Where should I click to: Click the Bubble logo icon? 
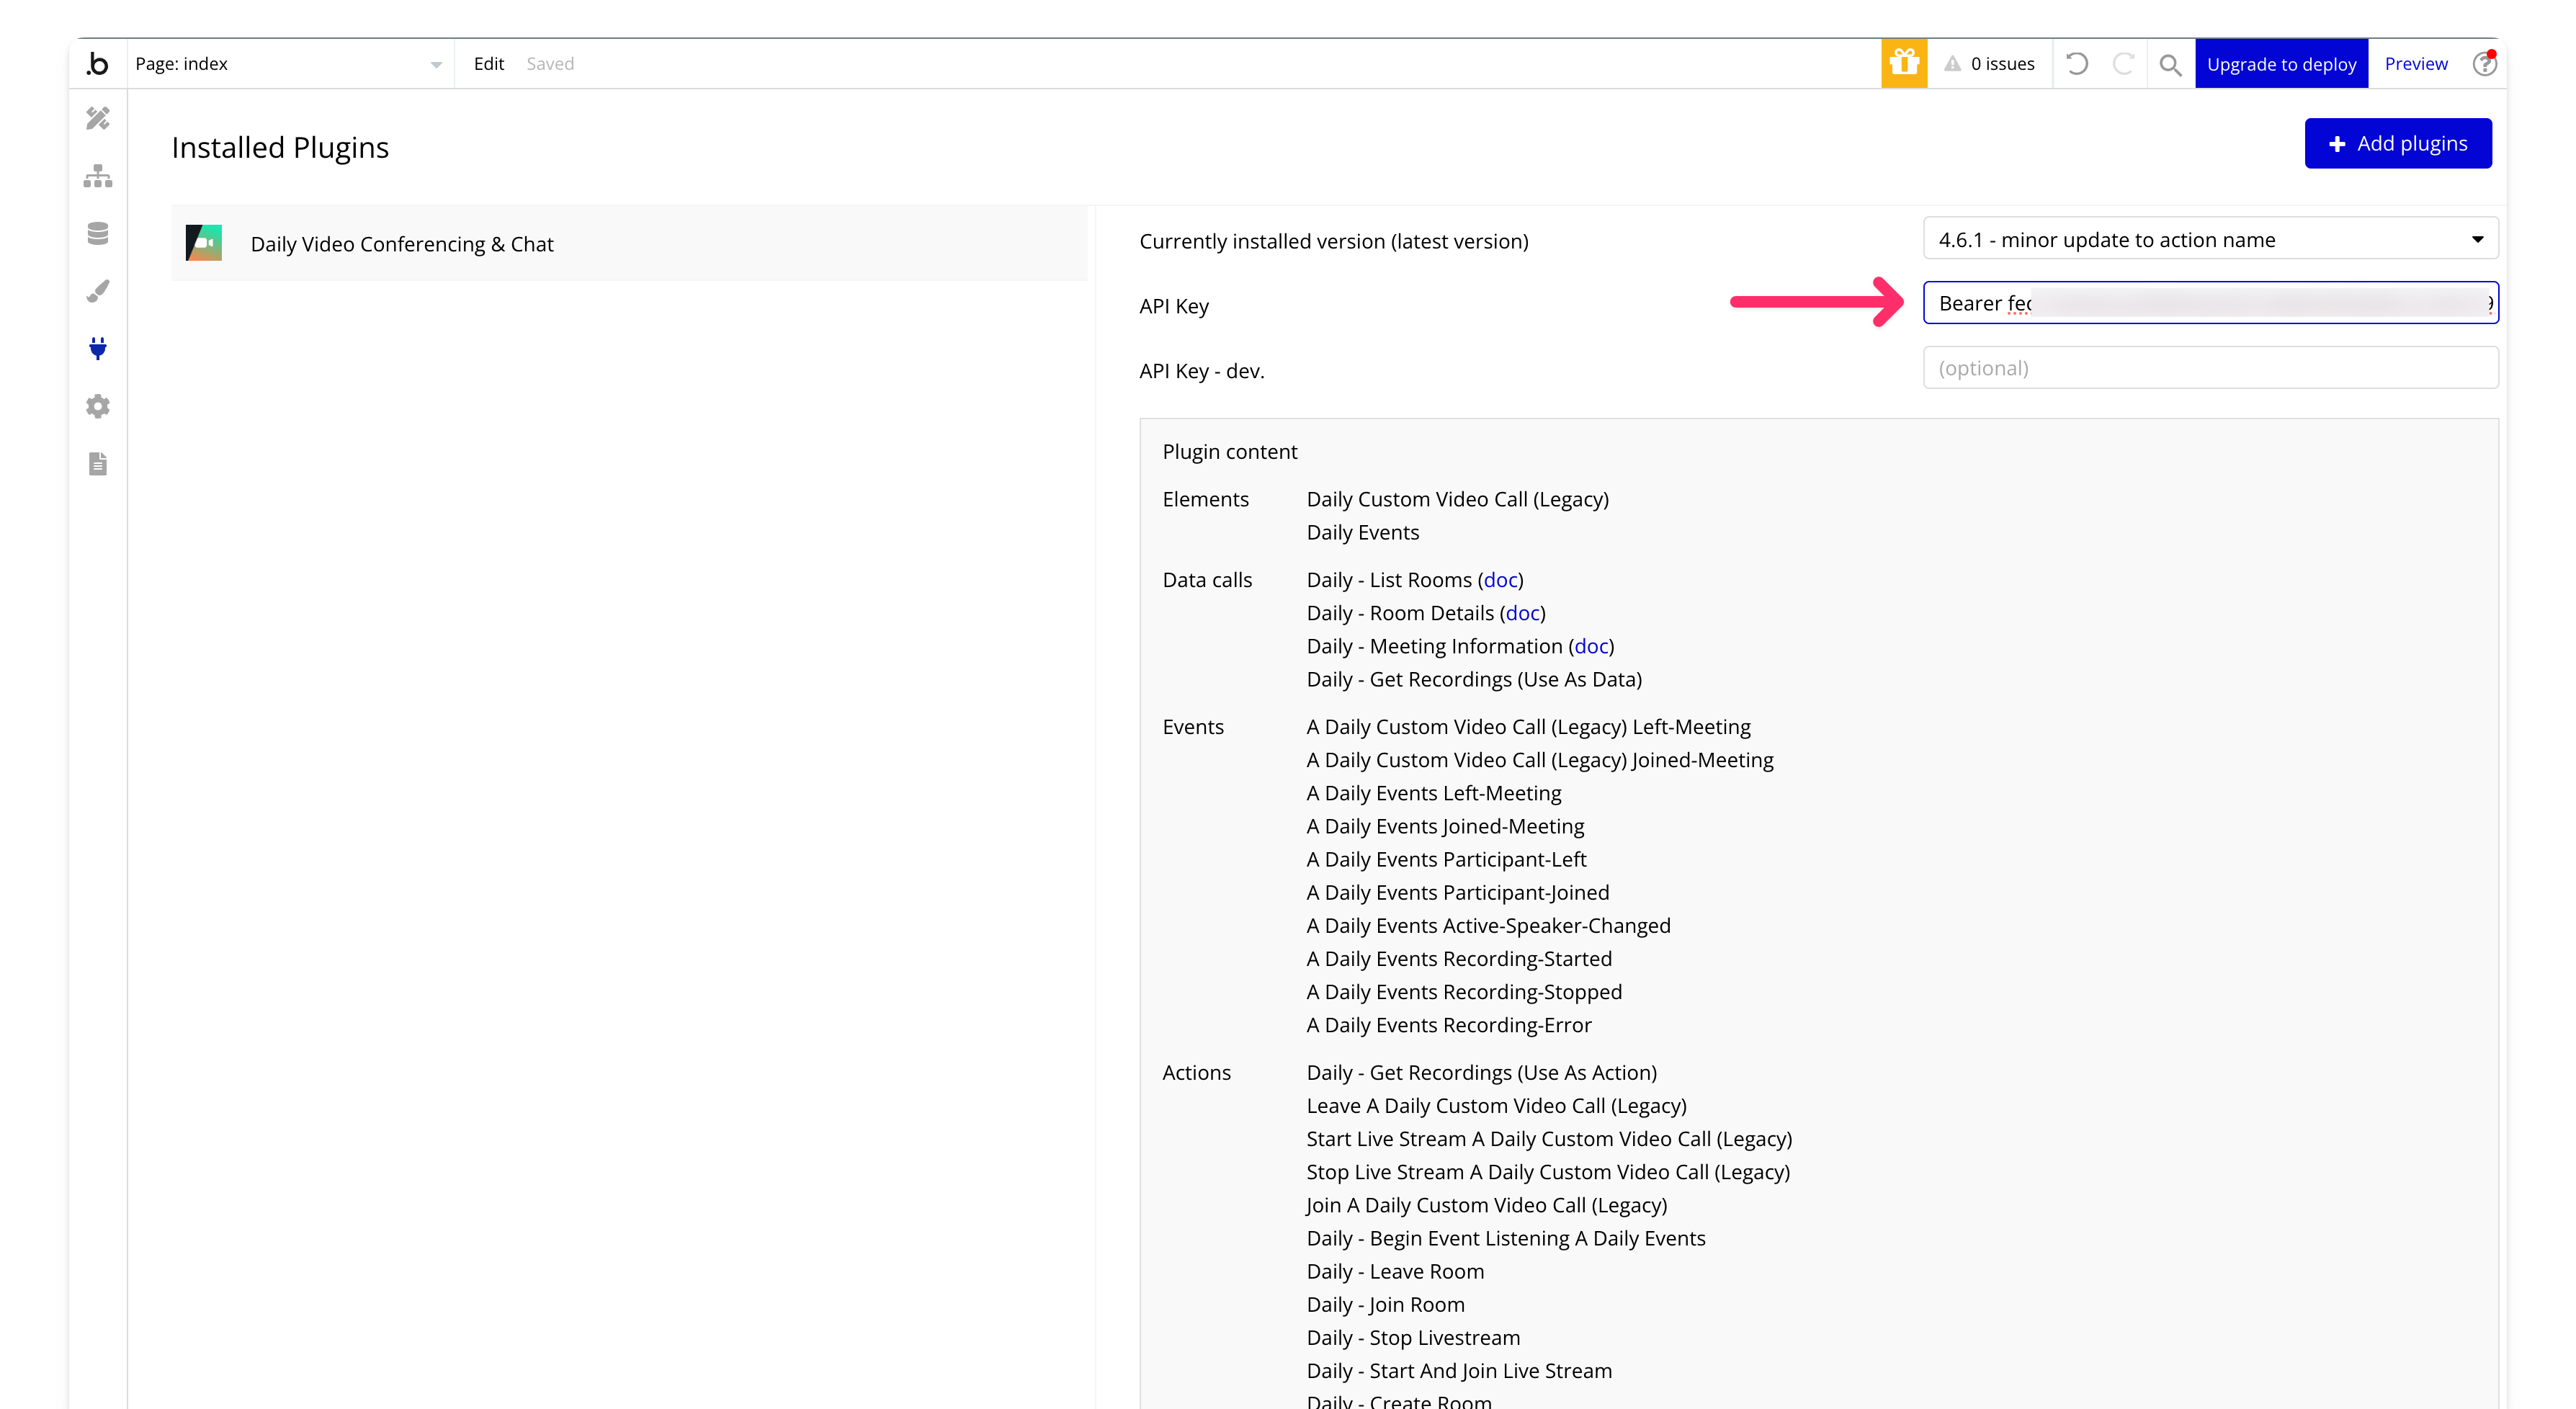click(98, 64)
